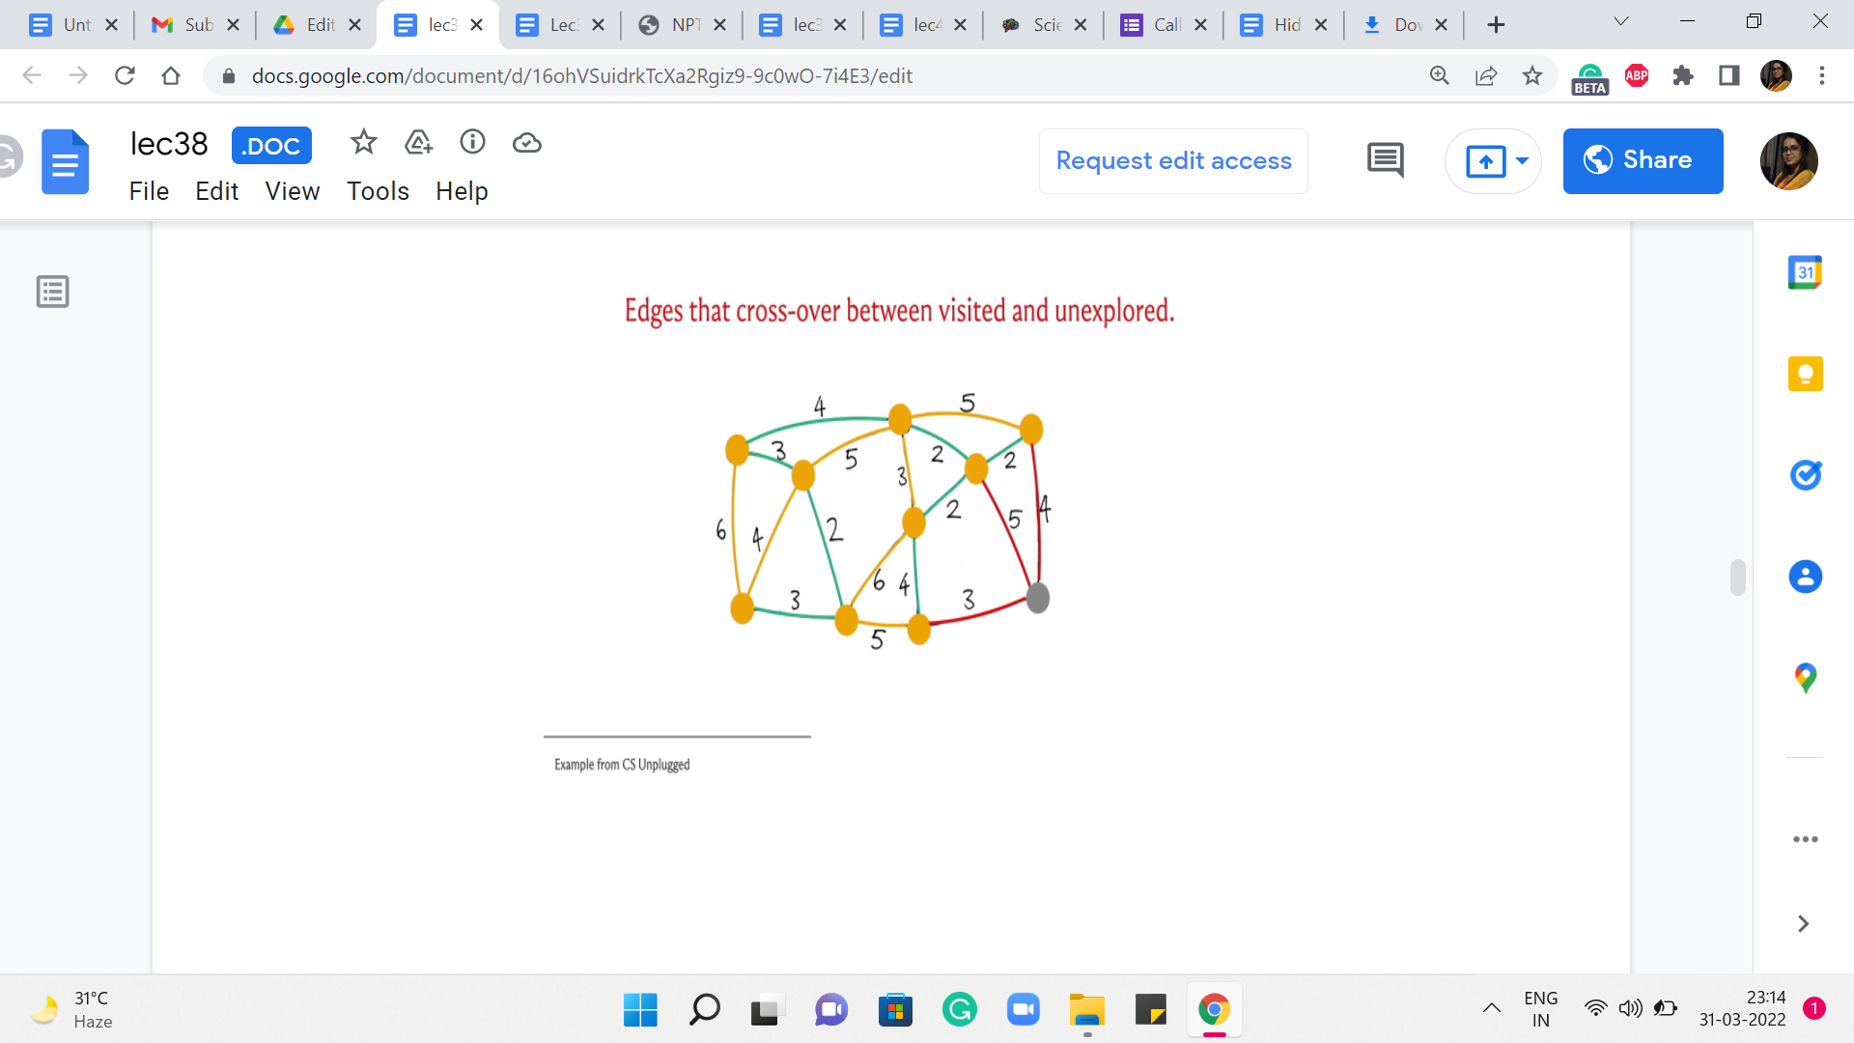Viewport: 1854px width, 1043px height.
Task: Expand the browser tab search arrow
Action: [x=1621, y=22]
